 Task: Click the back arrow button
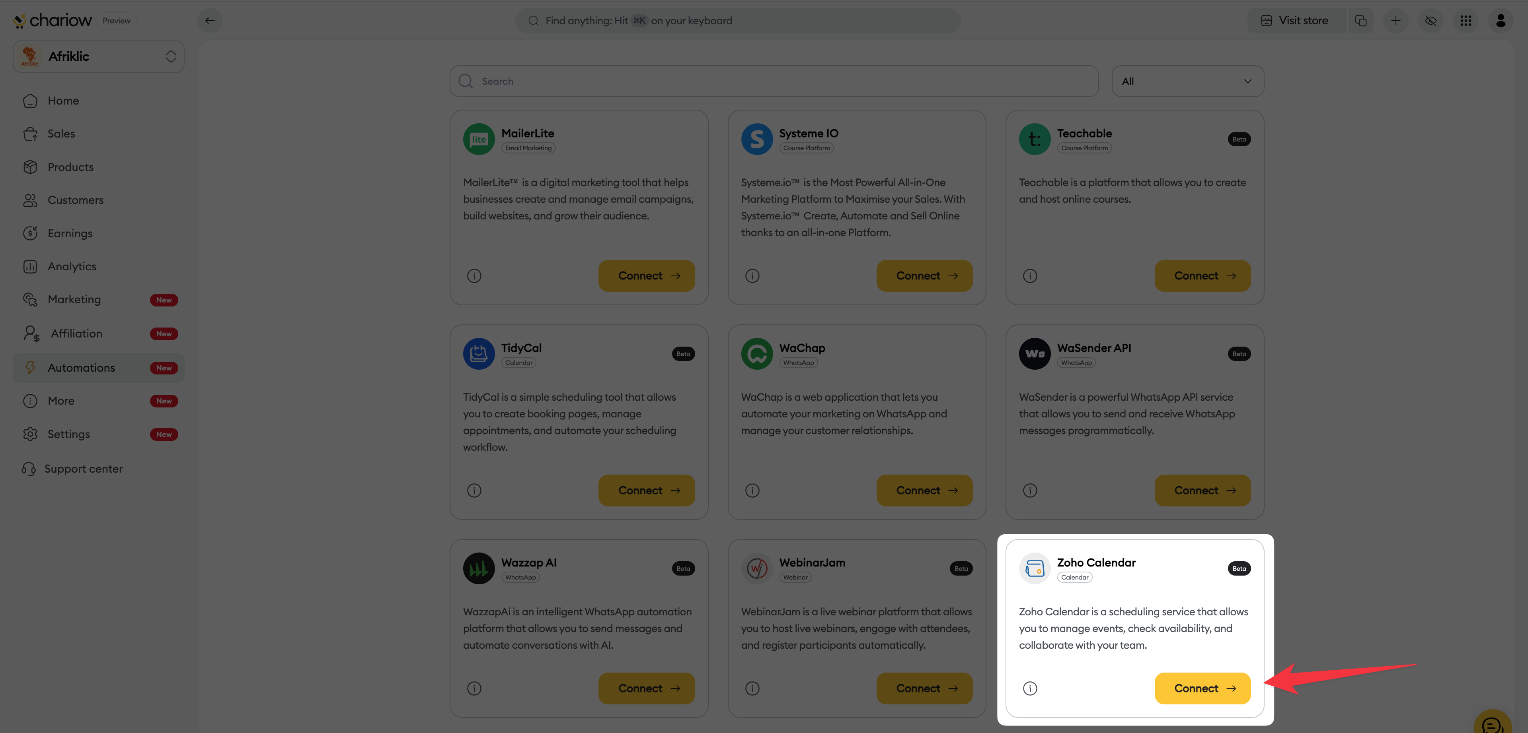pos(210,21)
